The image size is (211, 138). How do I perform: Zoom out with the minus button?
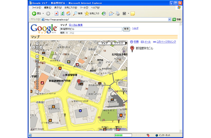37,92
